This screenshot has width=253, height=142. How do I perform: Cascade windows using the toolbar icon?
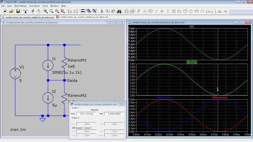[x=94, y=11]
